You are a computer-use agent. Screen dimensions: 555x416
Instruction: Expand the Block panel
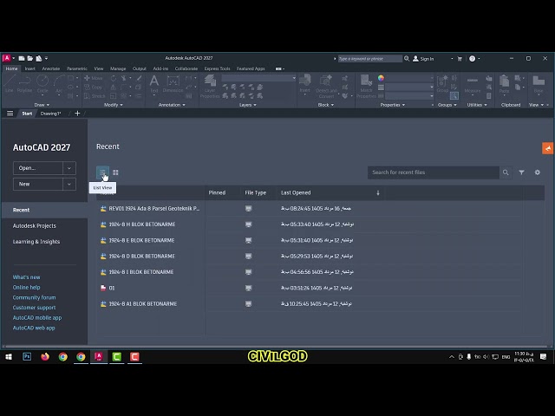pos(326,105)
